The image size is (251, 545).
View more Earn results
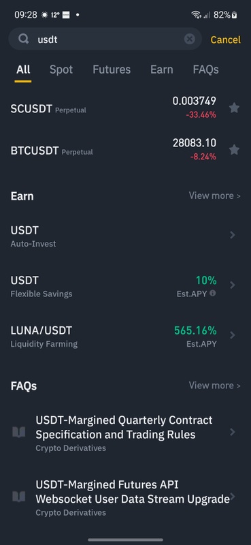[x=214, y=196]
